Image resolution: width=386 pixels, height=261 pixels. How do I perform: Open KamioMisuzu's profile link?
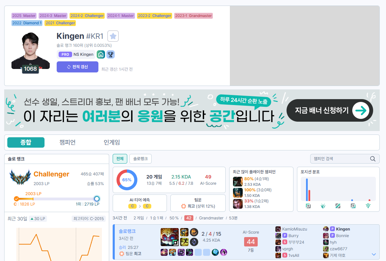pos(295,229)
